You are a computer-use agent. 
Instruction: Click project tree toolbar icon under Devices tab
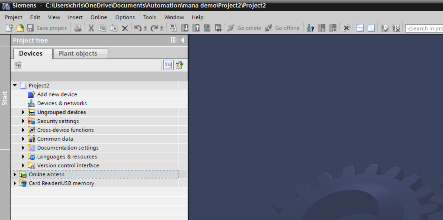point(17,65)
